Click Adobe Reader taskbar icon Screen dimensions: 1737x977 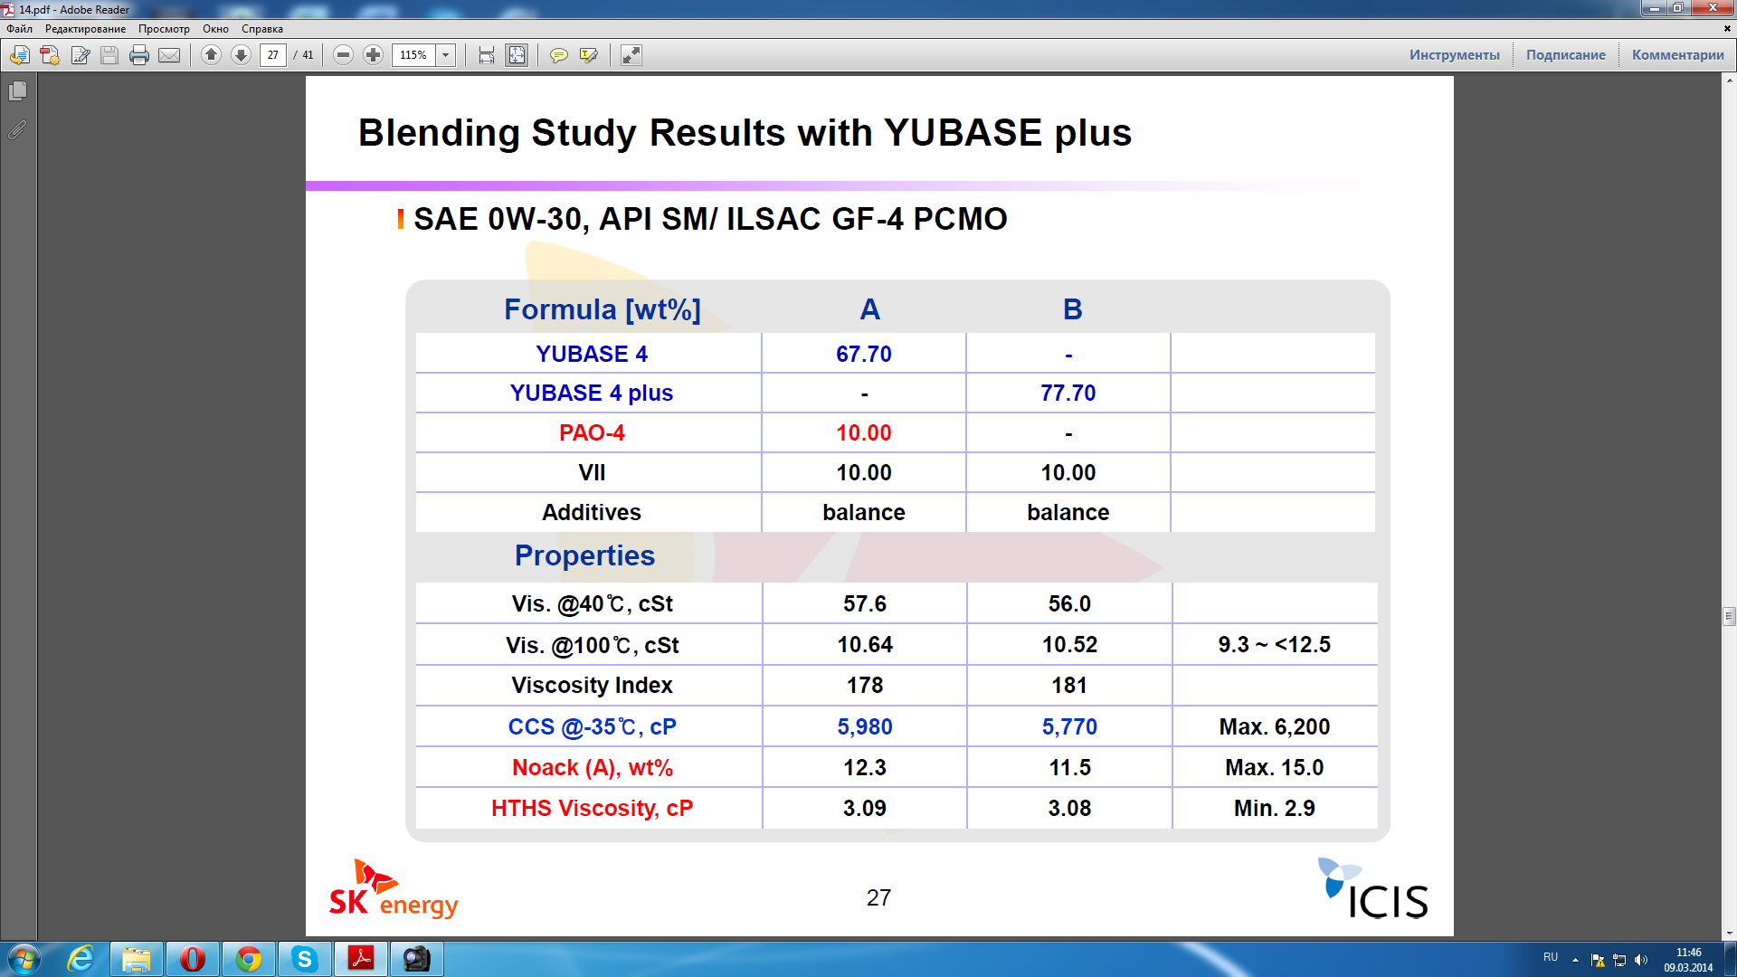click(361, 958)
